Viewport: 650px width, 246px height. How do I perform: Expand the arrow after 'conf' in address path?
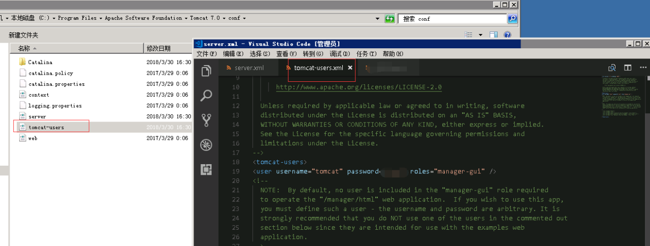pyautogui.click(x=244, y=18)
